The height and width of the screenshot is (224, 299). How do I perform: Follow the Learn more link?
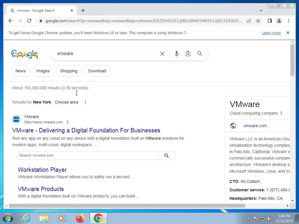271,33
